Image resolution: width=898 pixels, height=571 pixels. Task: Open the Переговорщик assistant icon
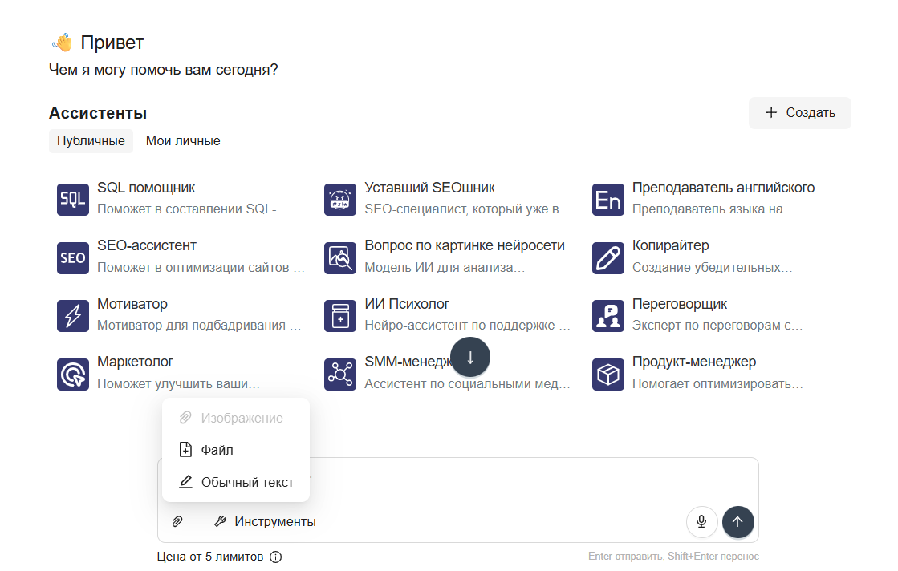click(x=607, y=315)
